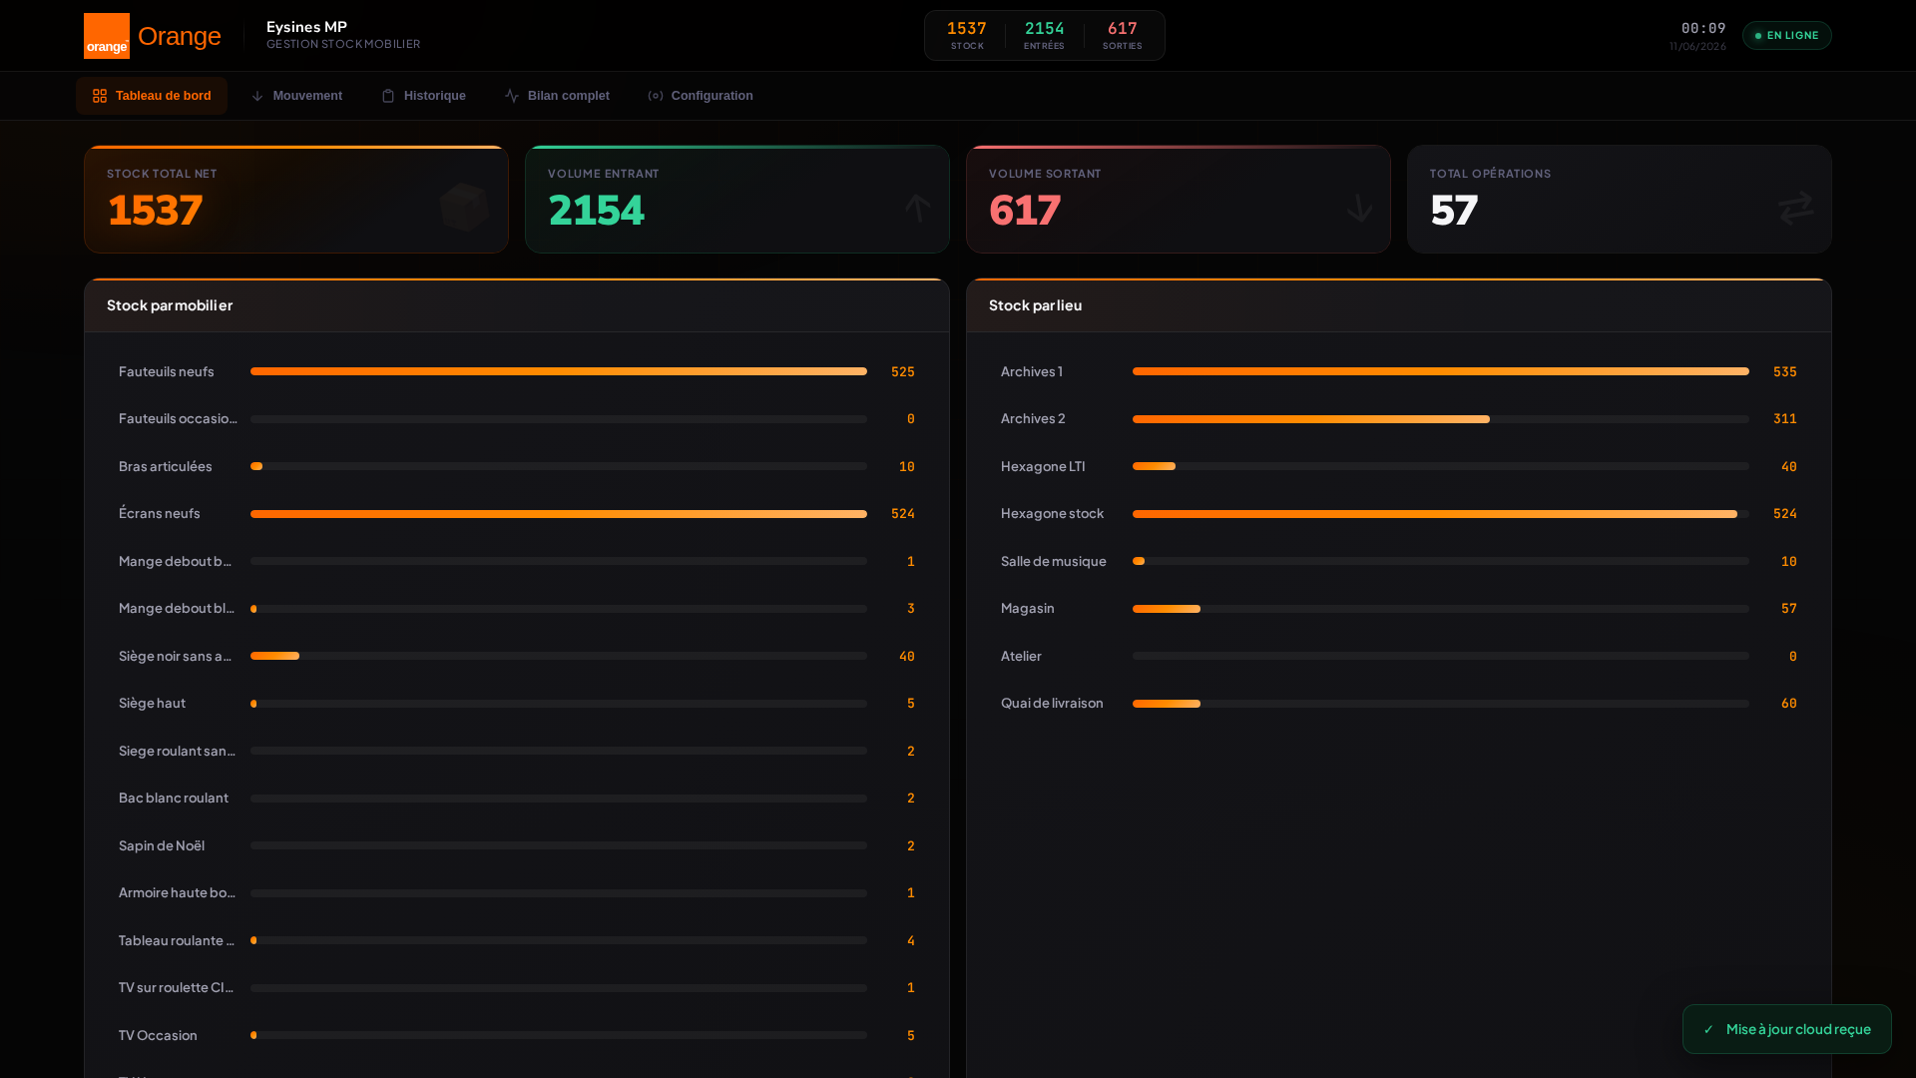The height and width of the screenshot is (1078, 1916).
Task: Click the Siège noir sans a… progress bar
Action: [559, 656]
